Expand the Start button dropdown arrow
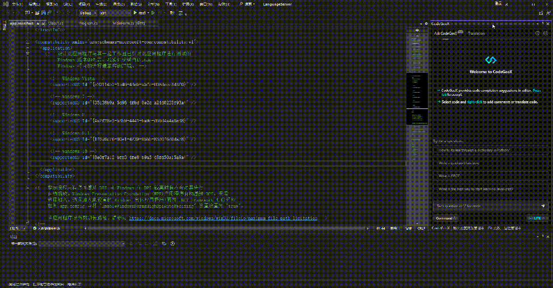The image size is (553, 288). 148,13
